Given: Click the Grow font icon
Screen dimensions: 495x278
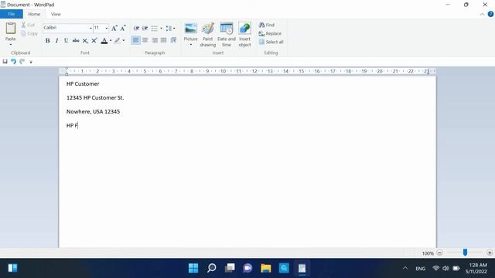Looking at the screenshot, I should click(114, 28).
